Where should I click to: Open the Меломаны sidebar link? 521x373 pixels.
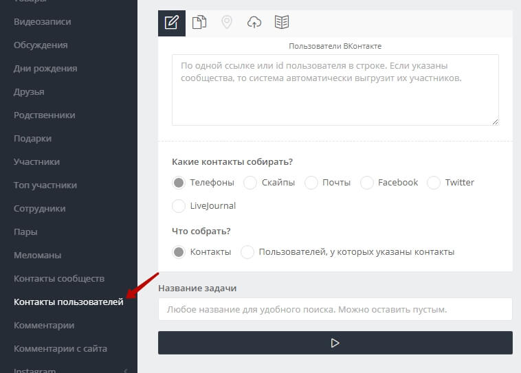(38, 255)
